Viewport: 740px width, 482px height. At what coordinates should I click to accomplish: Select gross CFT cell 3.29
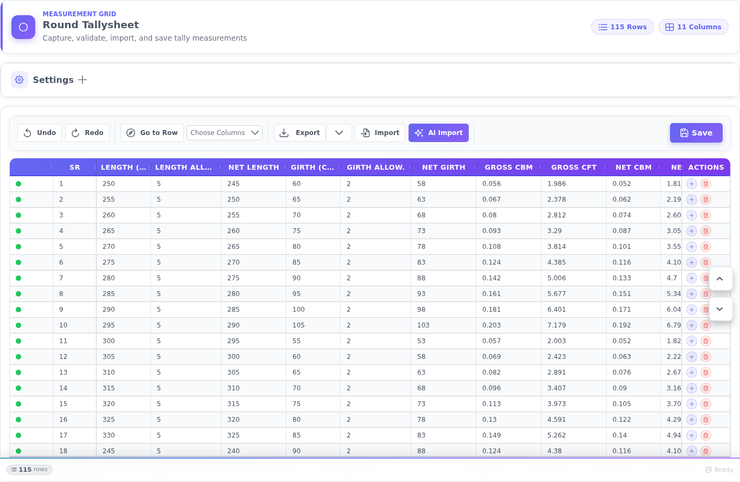point(574,231)
